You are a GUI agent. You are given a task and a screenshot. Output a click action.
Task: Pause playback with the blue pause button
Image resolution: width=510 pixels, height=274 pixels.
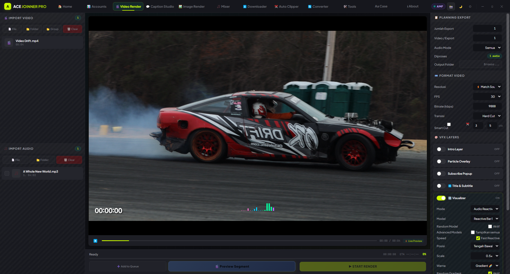[95, 241]
